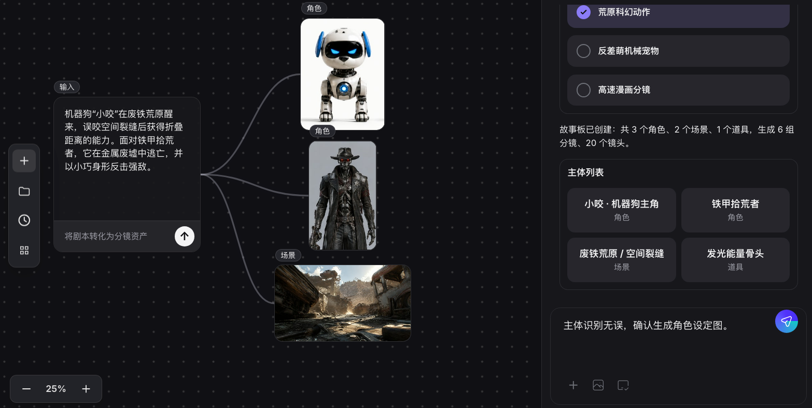Select the wasteland scene image
The image size is (812, 408).
(343, 303)
